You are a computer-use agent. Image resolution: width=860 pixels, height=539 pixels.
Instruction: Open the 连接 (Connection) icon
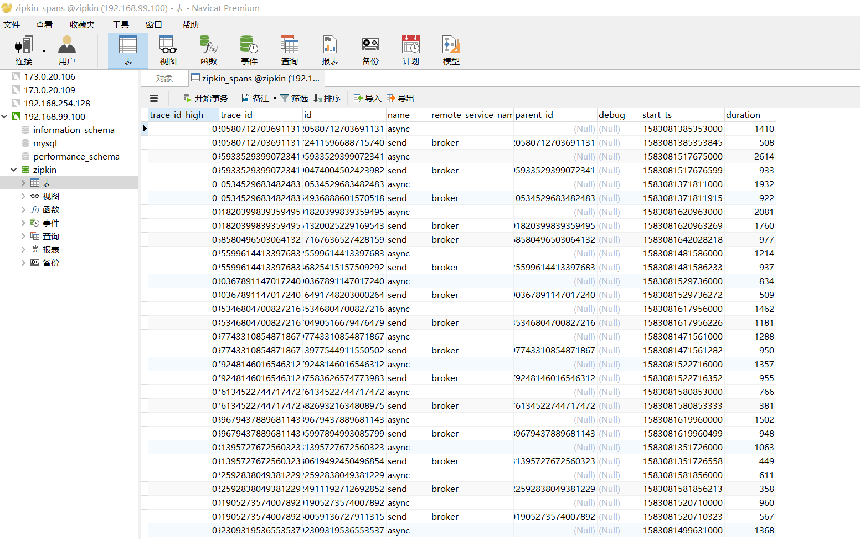click(23, 49)
